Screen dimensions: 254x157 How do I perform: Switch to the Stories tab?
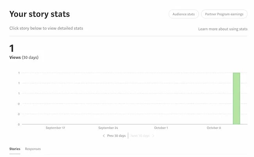[15, 149]
